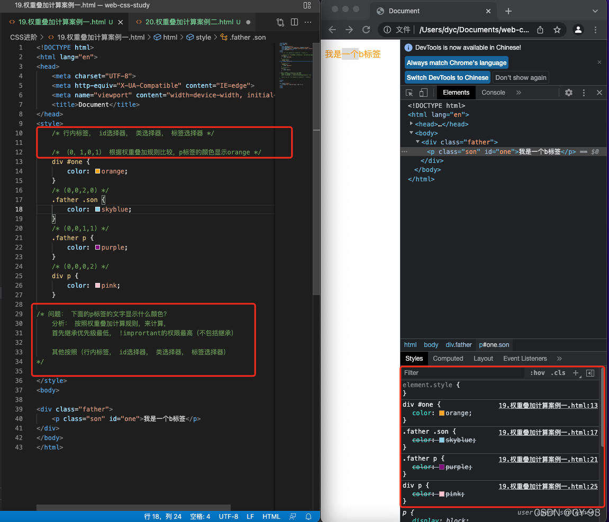Screen dimensions: 609x522
Task: Select DevTools Elements tab
Action: tap(456, 93)
